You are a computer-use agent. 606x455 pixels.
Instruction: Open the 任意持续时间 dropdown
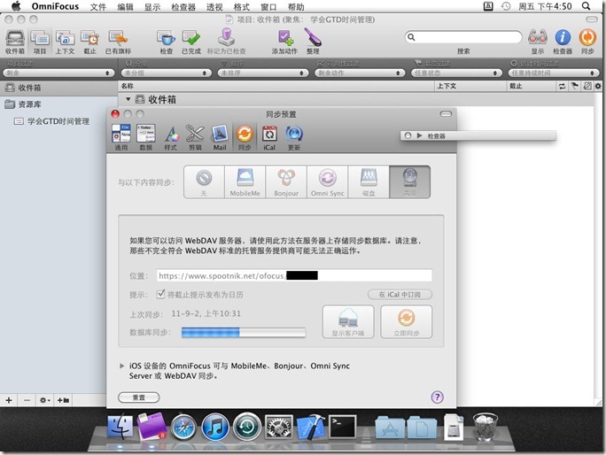(554, 73)
